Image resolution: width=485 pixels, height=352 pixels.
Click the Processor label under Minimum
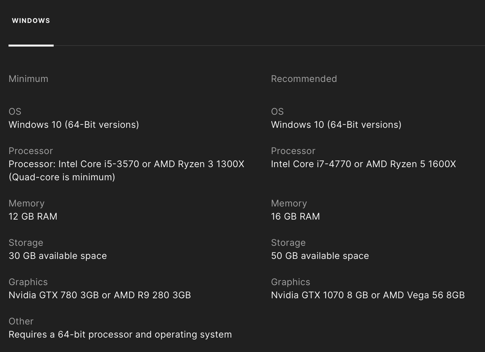31,151
